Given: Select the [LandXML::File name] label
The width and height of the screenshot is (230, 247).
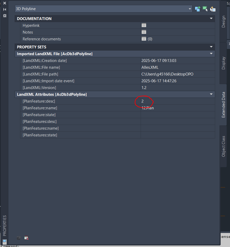Looking at the screenshot, I should (x=41, y=67).
